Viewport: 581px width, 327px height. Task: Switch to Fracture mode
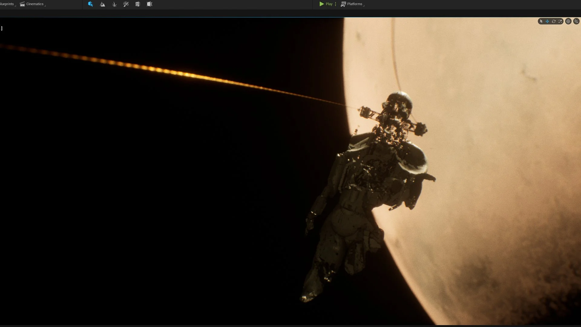tap(138, 4)
